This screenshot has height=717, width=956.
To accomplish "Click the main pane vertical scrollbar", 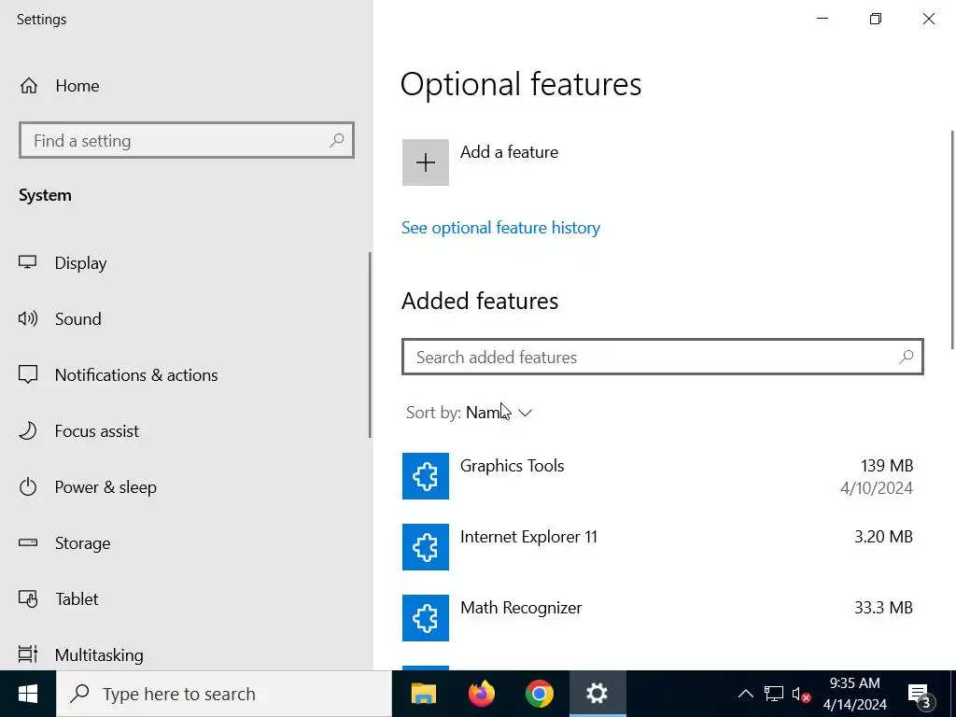I will 952,240.
